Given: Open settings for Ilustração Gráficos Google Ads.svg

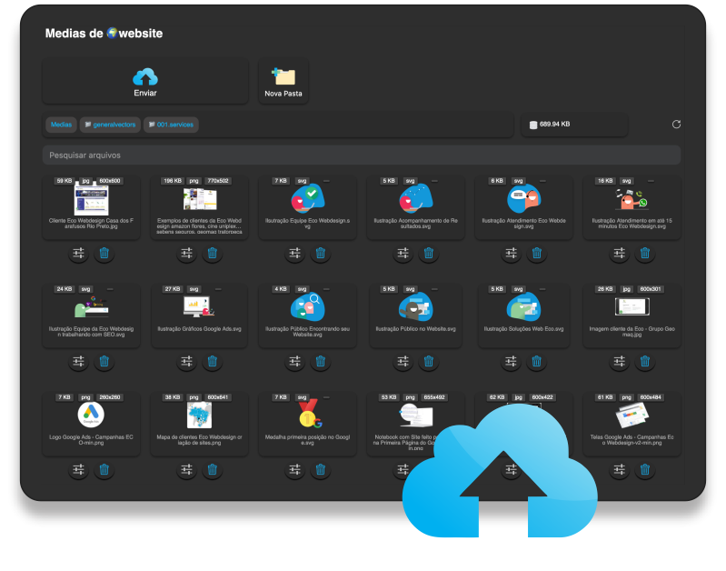Looking at the screenshot, I should (x=186, y=362).
